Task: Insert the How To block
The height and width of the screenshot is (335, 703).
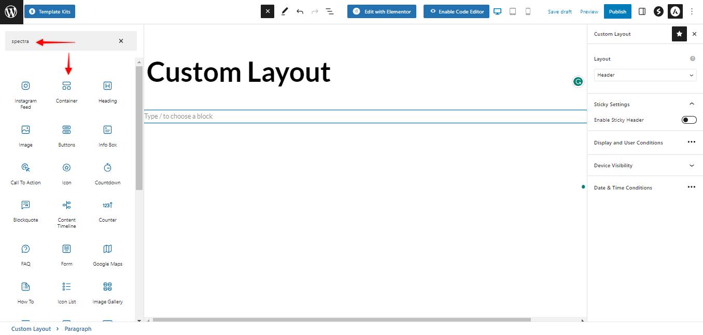Action: pyautogui.click(x=26, y=293)
